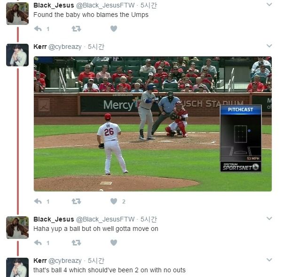Like Kerr's baseball image tweet

(114, 201)
